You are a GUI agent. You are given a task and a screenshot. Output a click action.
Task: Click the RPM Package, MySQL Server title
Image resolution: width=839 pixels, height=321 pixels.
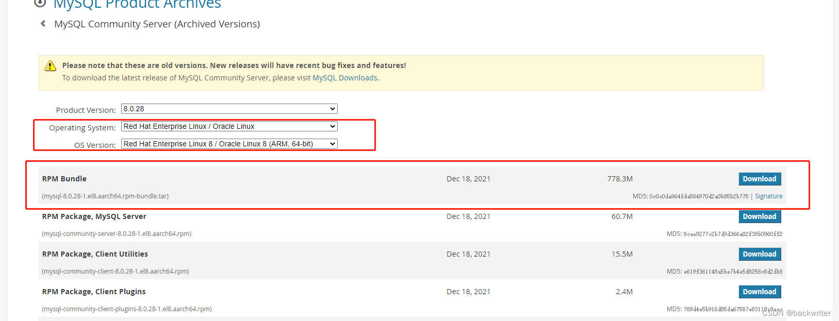tap(94, 216)
